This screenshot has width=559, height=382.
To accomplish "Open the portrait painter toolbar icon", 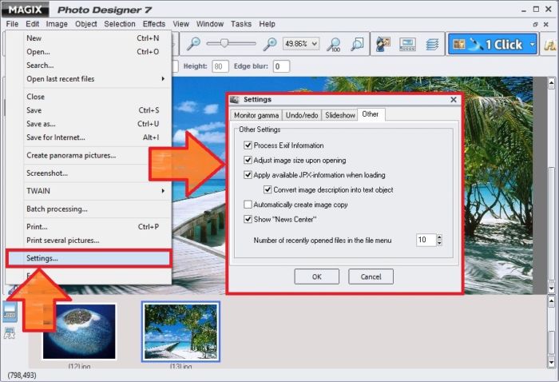I will tap(383, 45).
